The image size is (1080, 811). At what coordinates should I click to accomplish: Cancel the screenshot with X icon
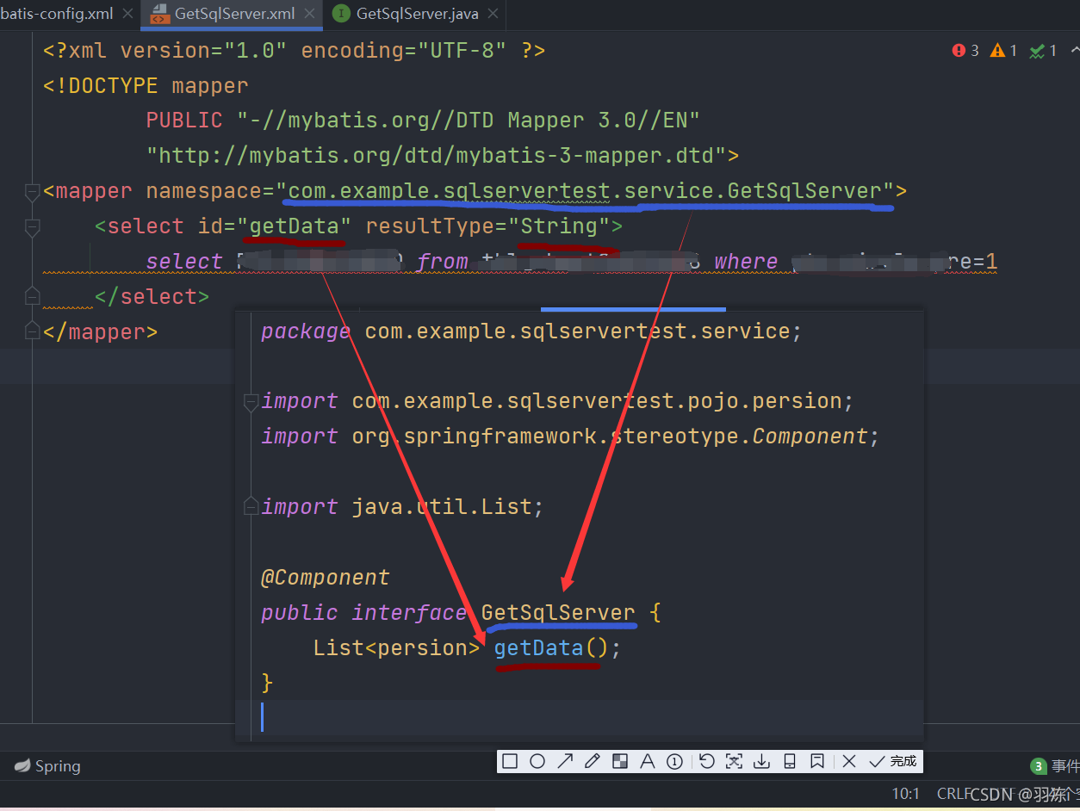(849, 761)
